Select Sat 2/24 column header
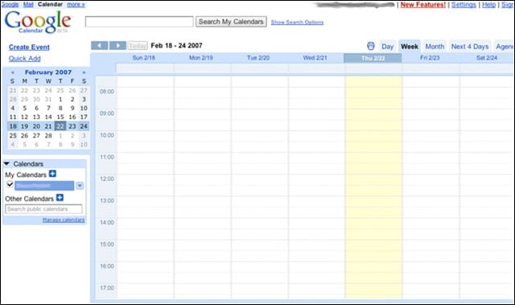Image resolution: width=515 pixels, height=305 pixels. click(487, 58)
